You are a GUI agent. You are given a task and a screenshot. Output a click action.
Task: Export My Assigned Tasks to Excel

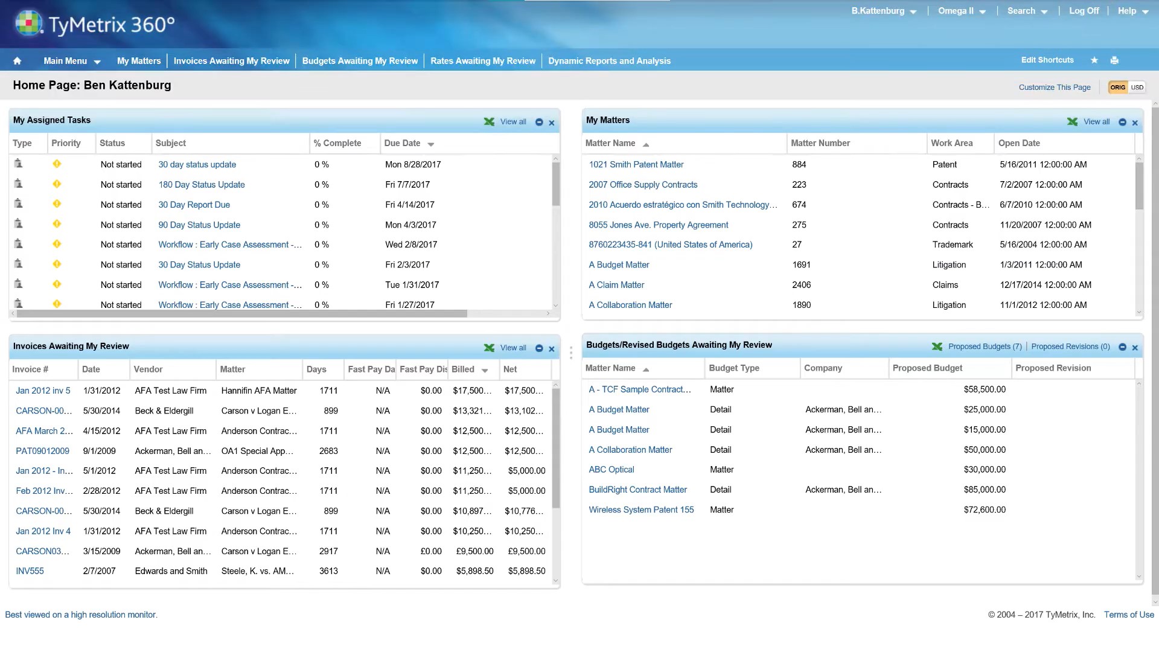pyautogui.click(x=489, y=122)
